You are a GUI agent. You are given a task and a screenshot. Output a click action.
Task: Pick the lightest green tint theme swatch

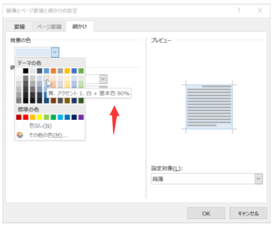tap(81, 78)
